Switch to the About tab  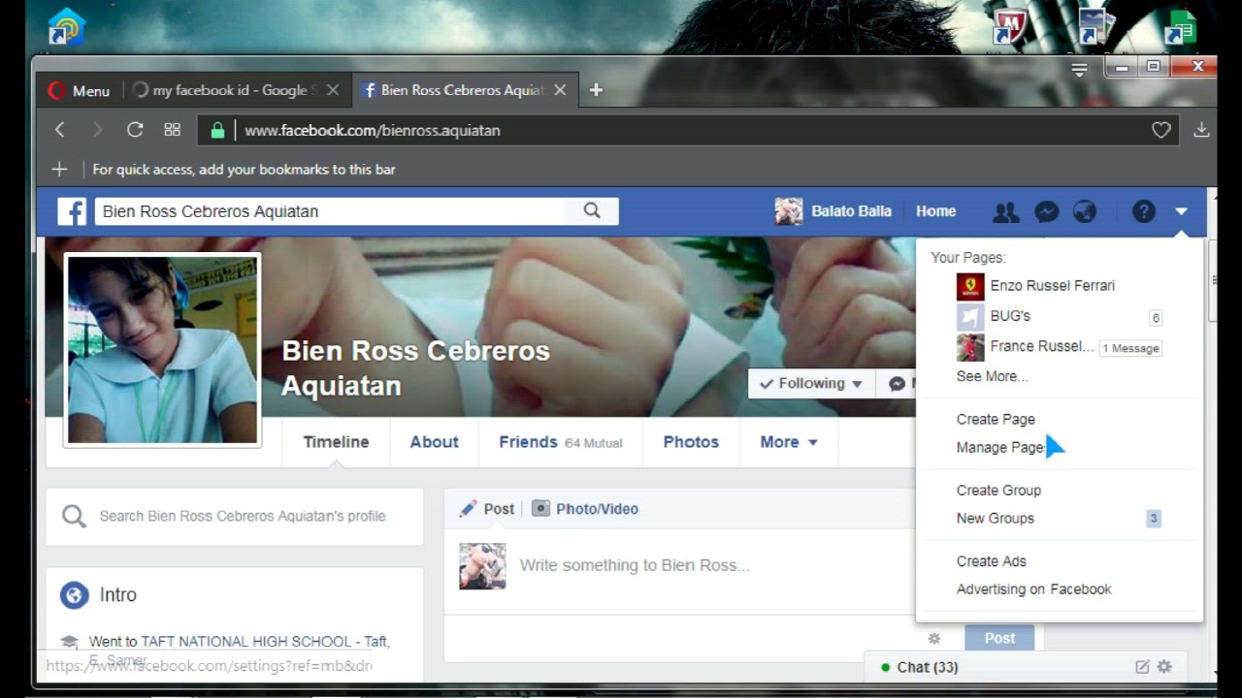[x=434, y=442]
